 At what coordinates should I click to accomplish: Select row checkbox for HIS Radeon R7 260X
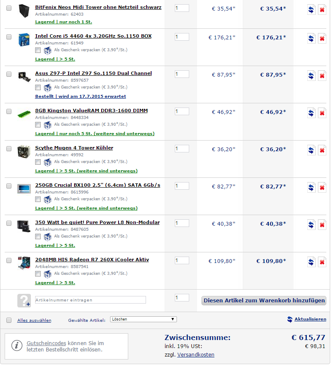9,260
